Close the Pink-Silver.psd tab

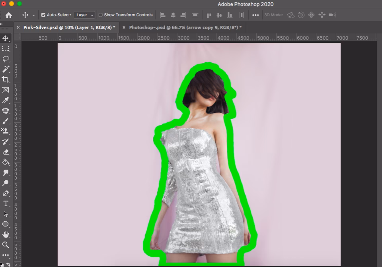(x=18, y=28)
